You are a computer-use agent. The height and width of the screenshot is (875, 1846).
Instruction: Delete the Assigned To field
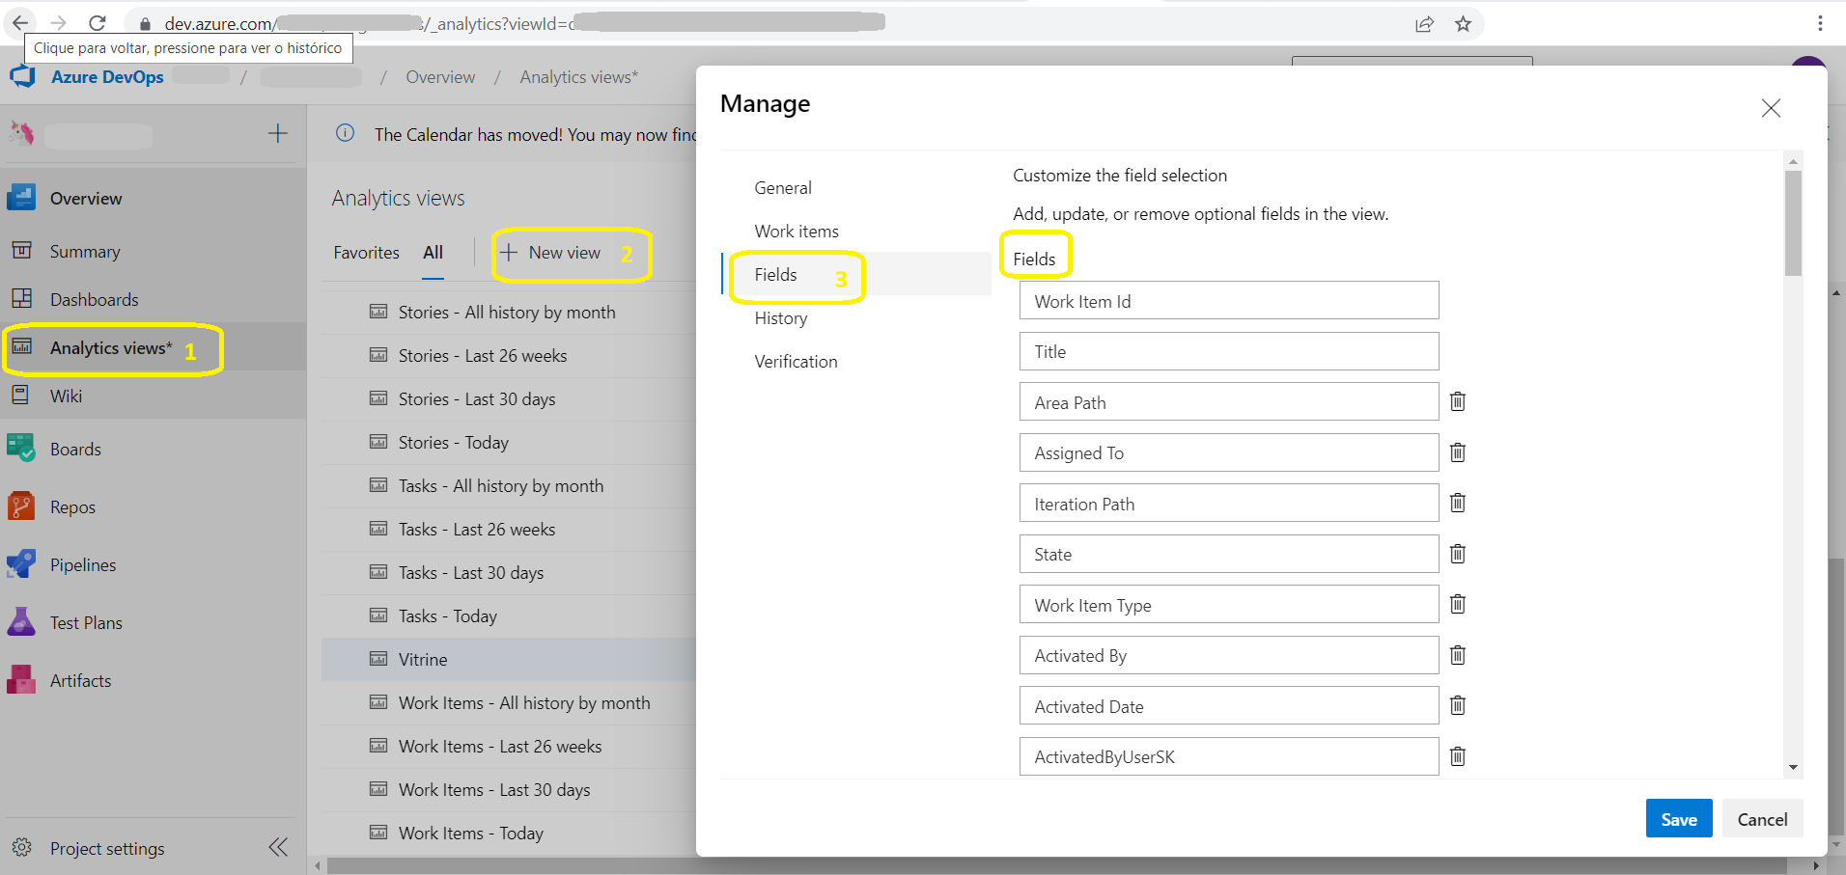[x=1457, y=451]
